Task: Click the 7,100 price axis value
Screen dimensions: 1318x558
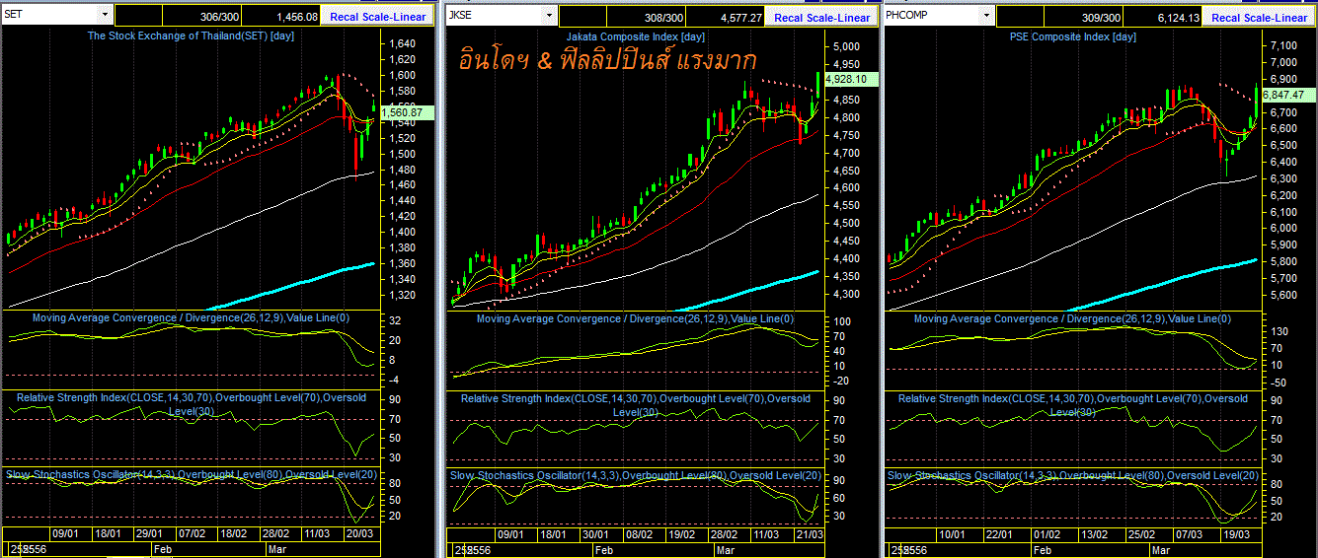Action: click(x=1283, y=45)
